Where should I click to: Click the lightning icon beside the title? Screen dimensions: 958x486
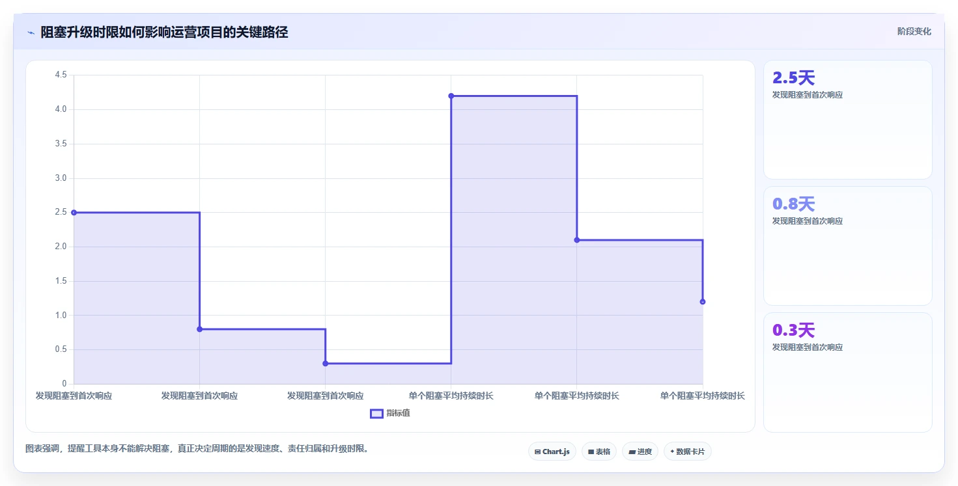(31, 32)
